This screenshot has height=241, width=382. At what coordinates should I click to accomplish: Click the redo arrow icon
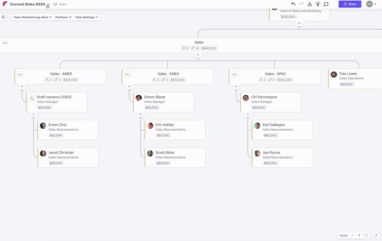301,4
